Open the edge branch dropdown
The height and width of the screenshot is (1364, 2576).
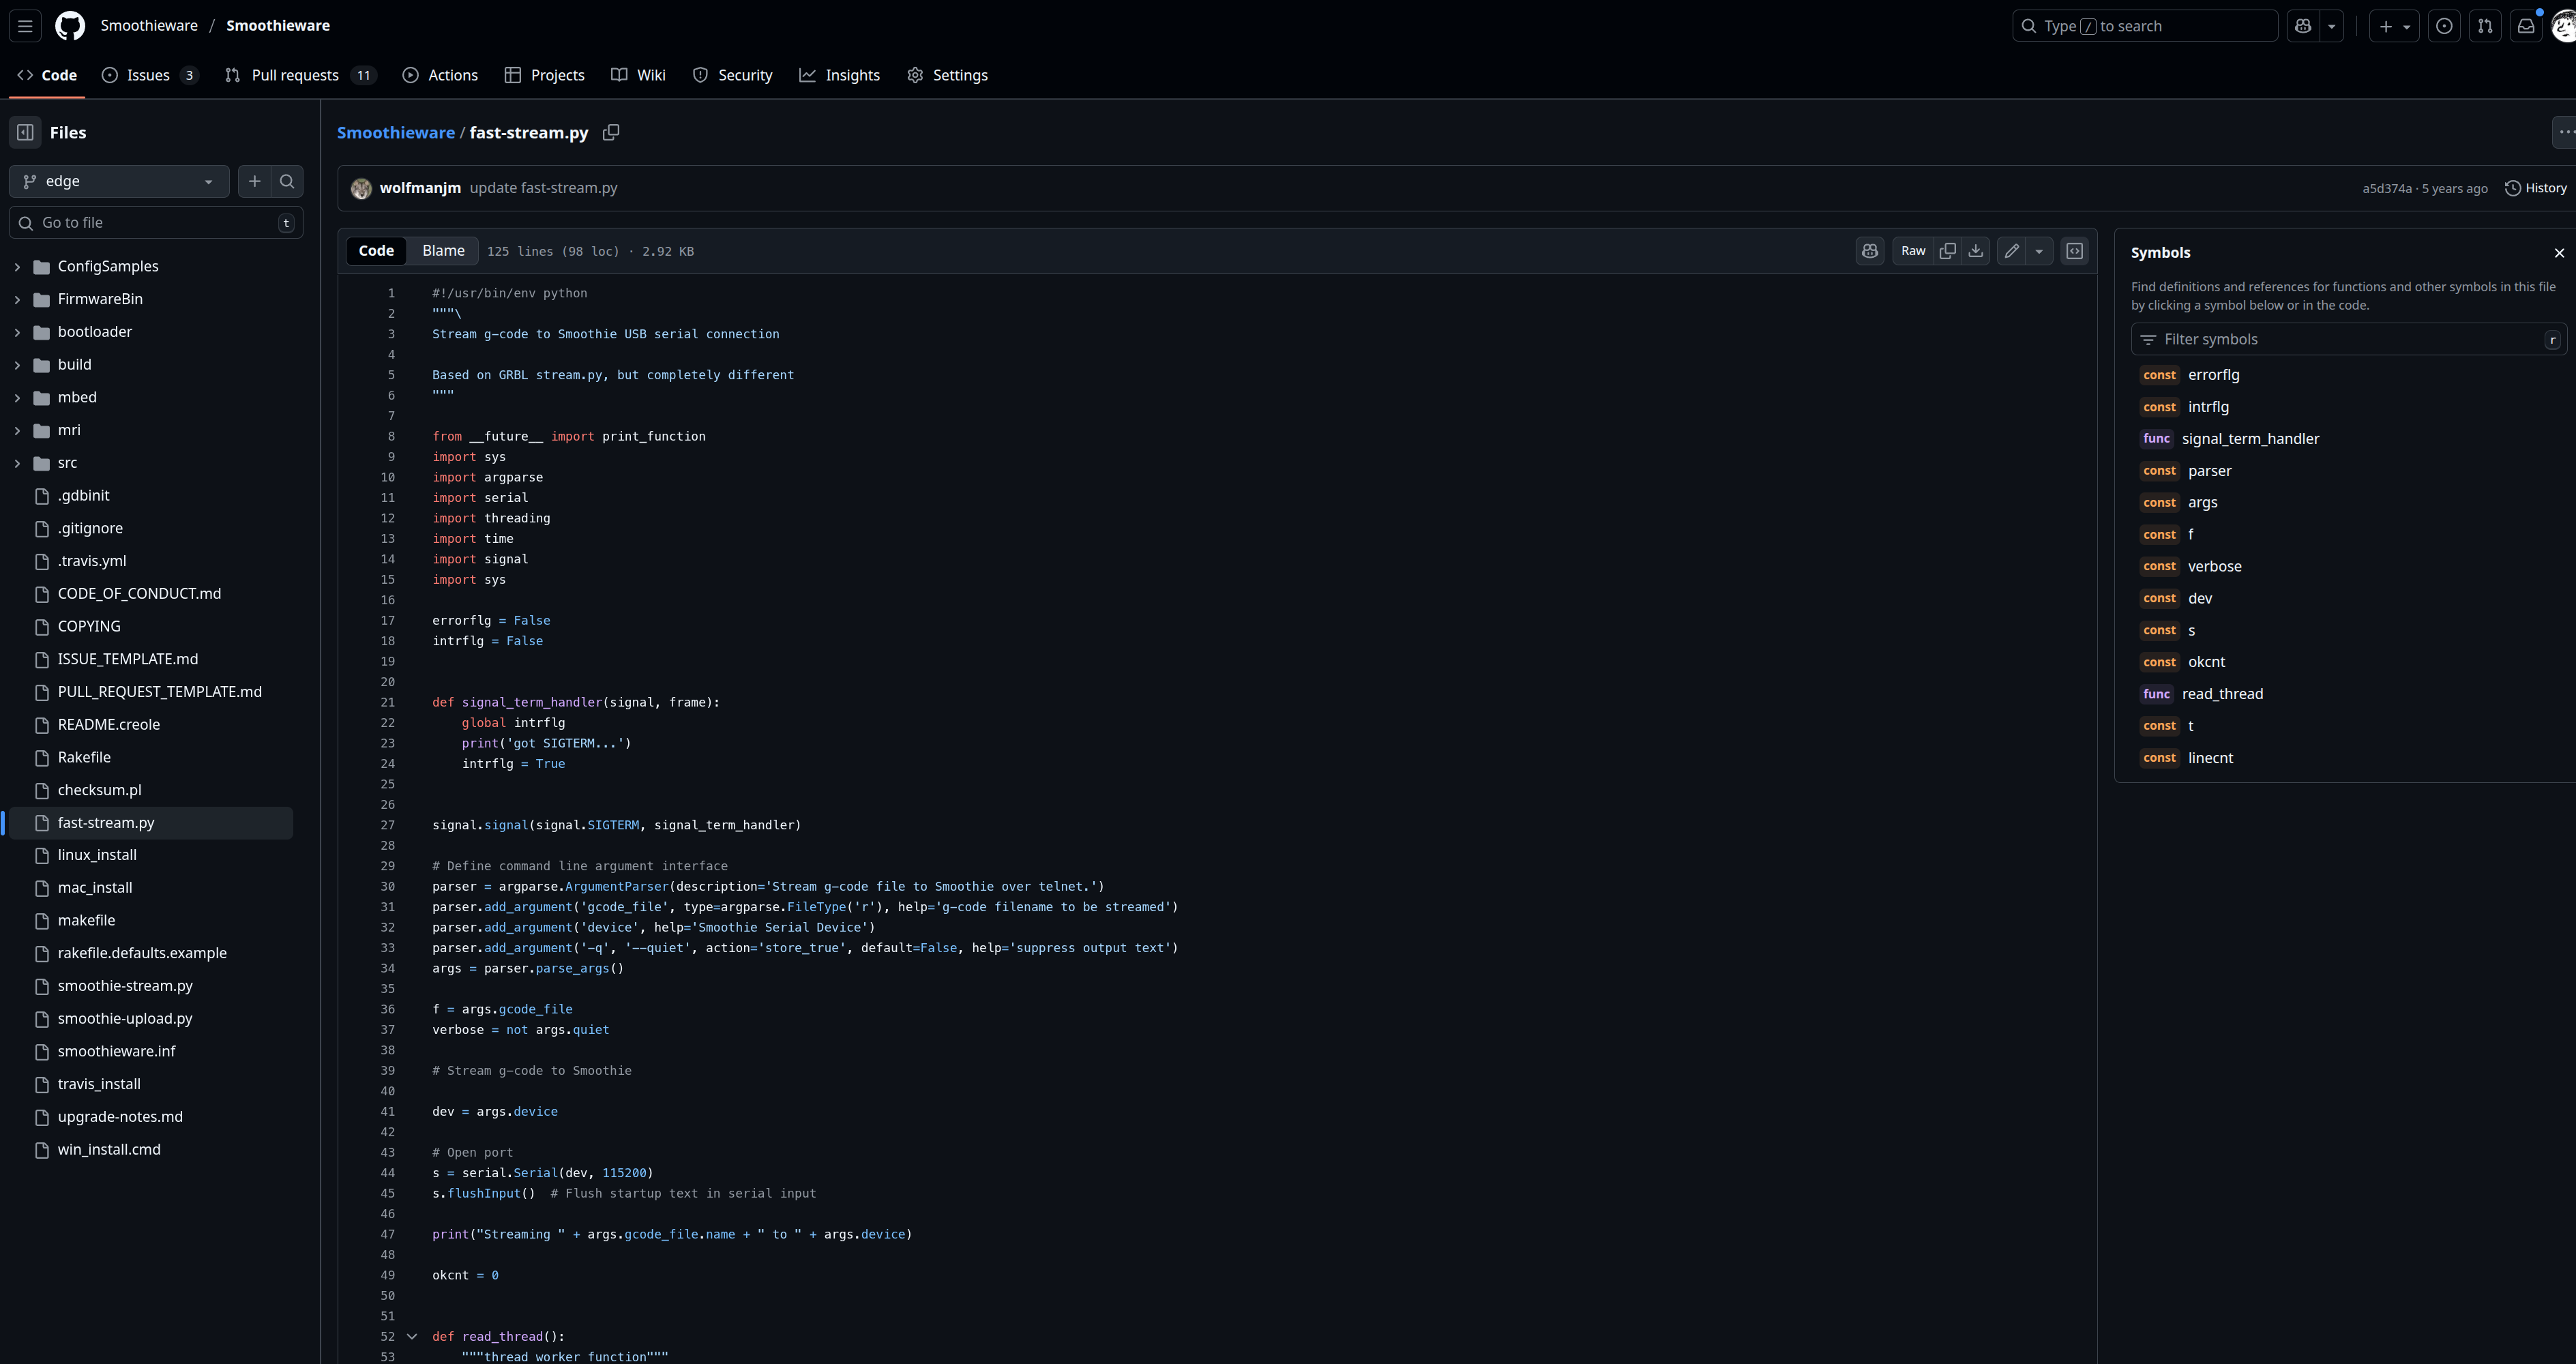tap(118, 181)
